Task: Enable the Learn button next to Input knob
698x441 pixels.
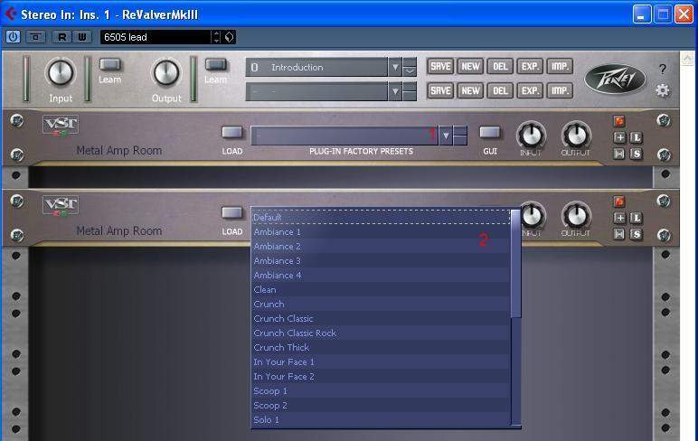Action: pyautogui.click(x=110, y=65)
